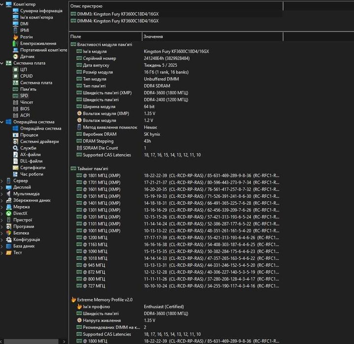Screen dimensions: 354x344
Task: Click the Пристрої devices icon
Action: (x=8, y=220)
